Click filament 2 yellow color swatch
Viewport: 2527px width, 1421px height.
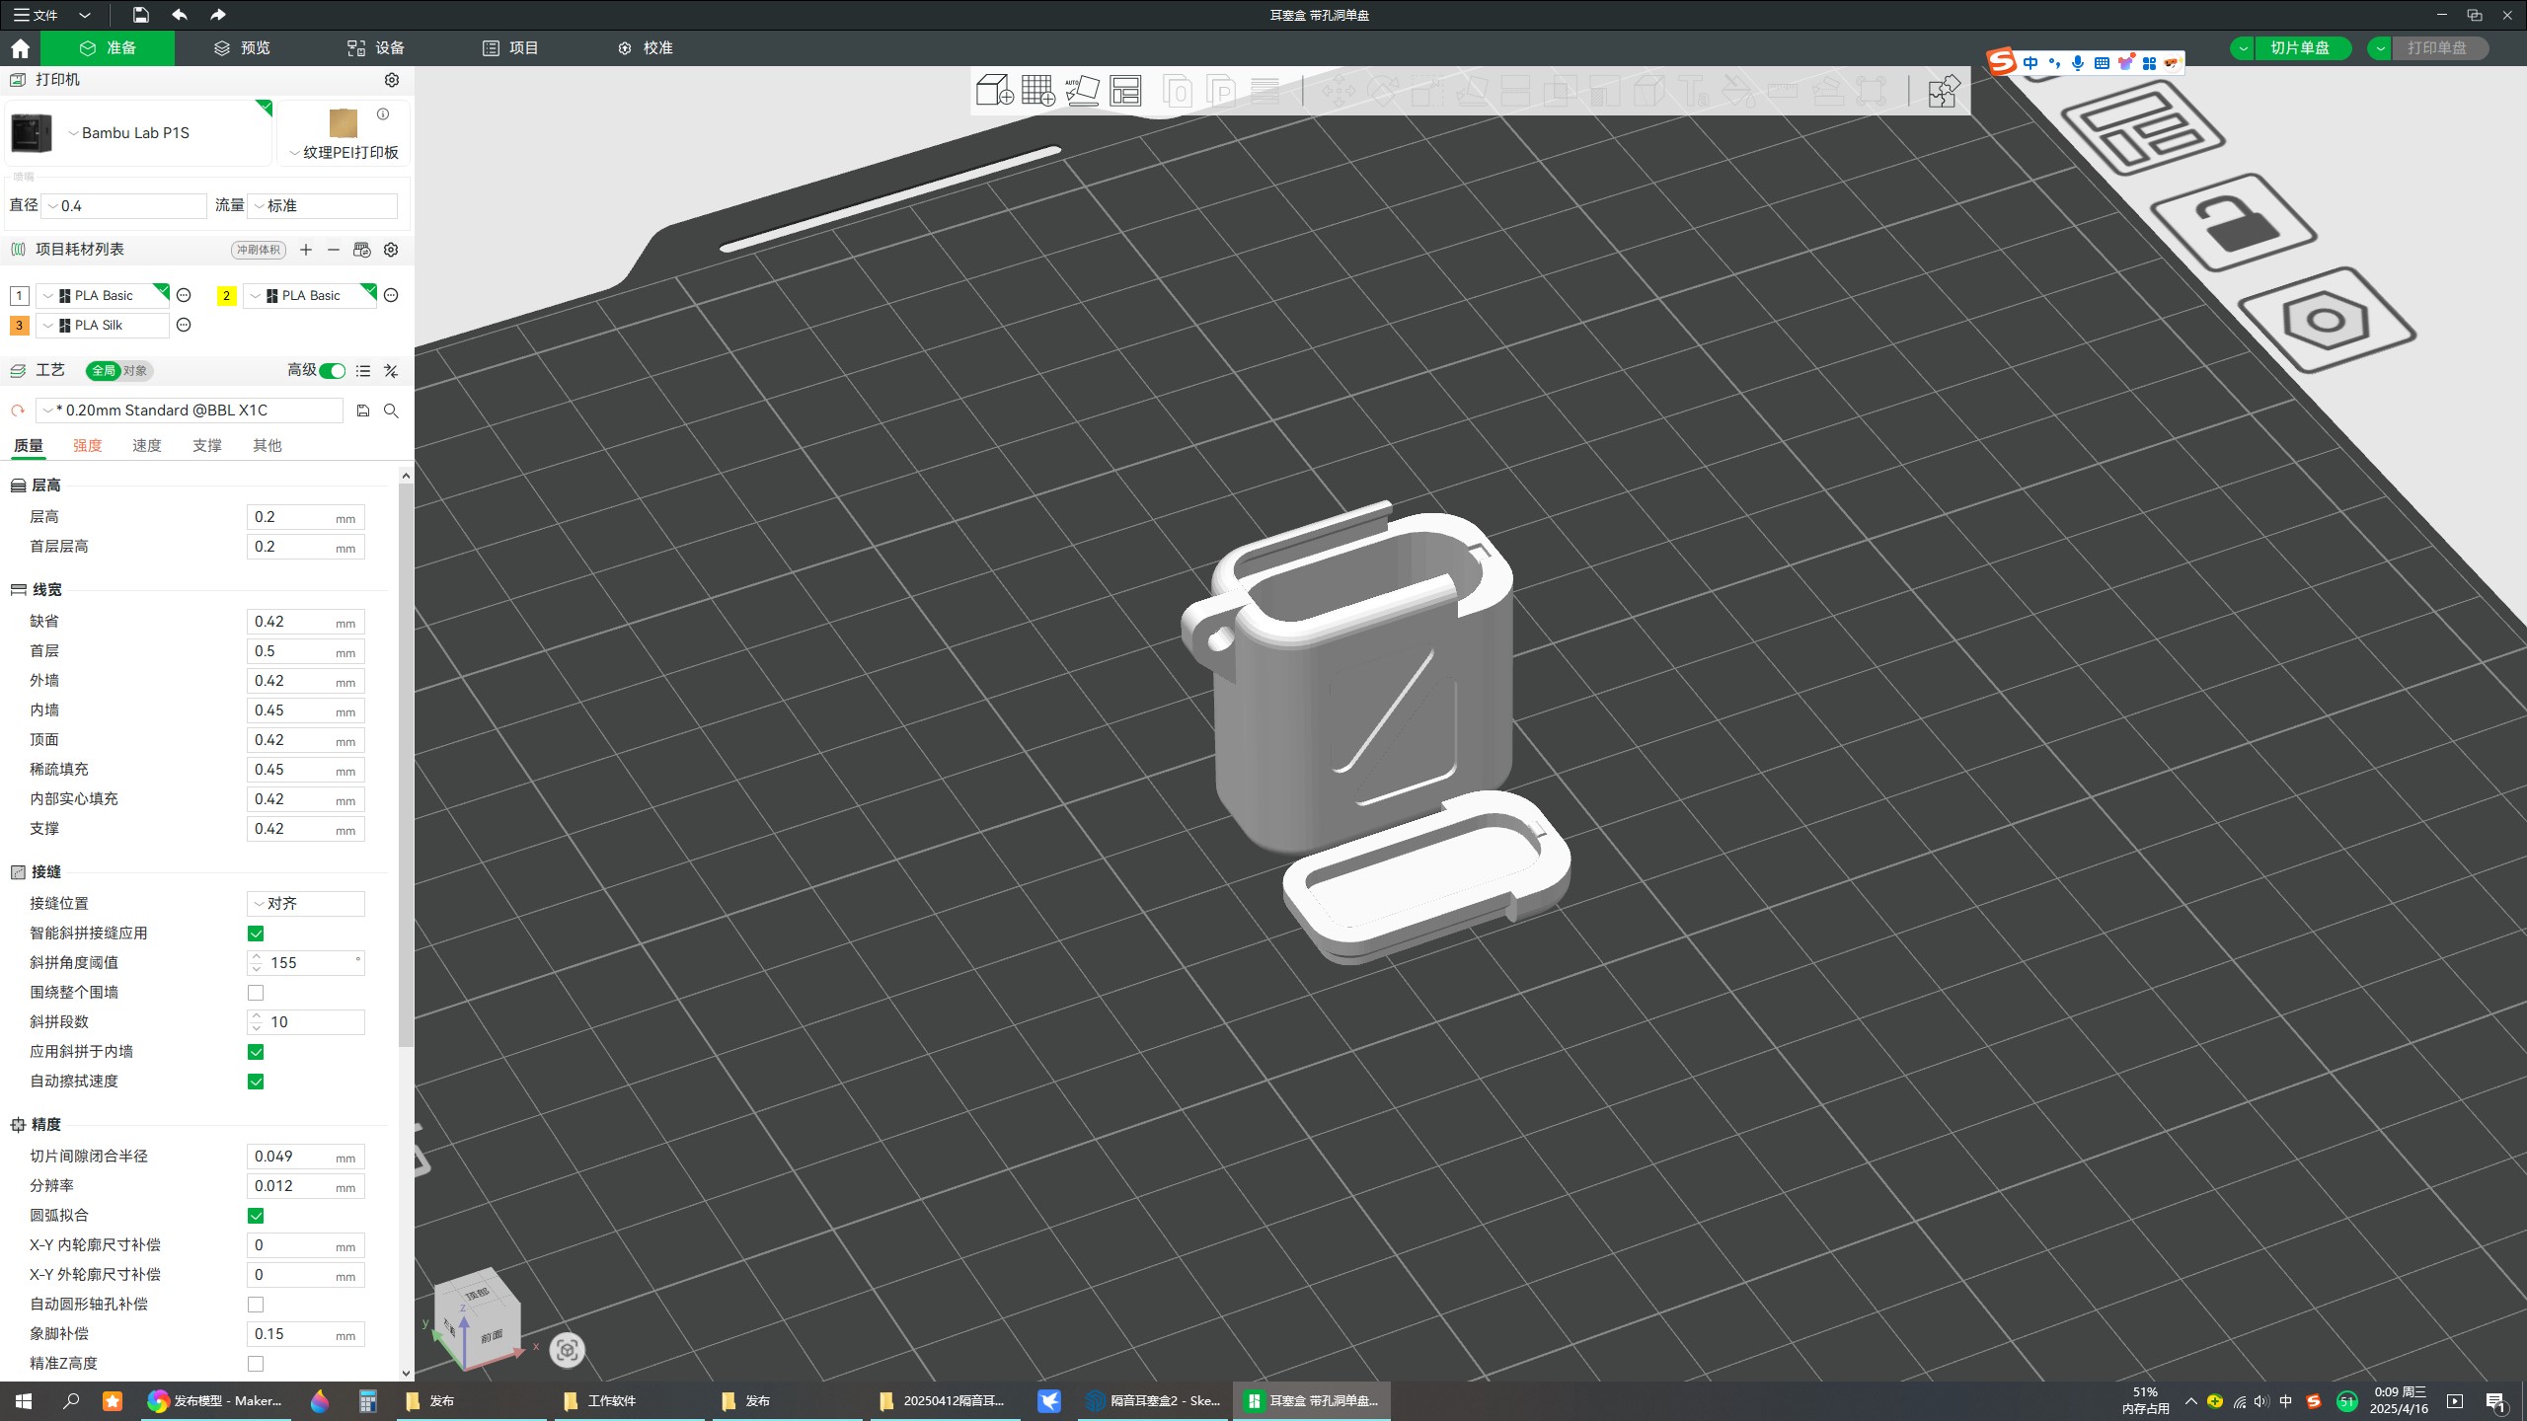226,295
